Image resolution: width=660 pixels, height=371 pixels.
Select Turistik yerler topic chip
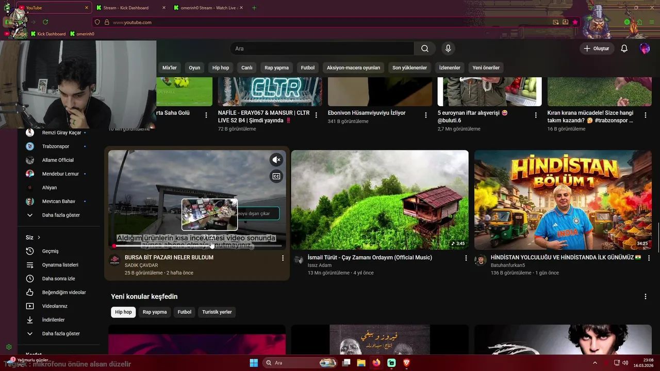217,312
